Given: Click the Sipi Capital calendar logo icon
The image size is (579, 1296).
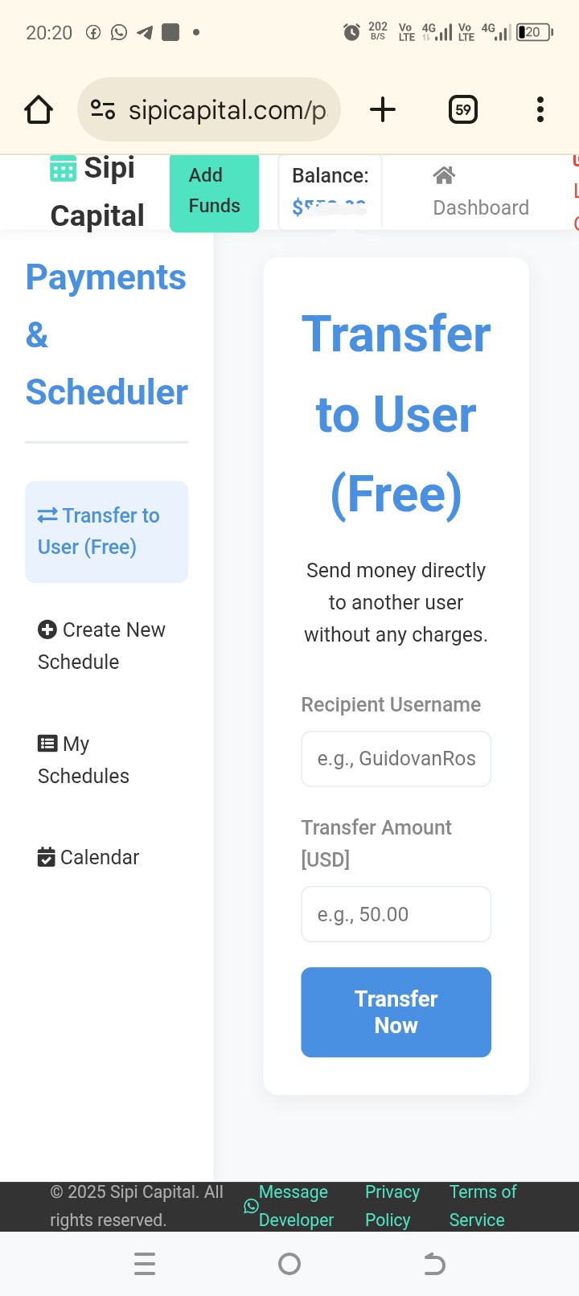Looking at the screenshot, I should point(64,169).
